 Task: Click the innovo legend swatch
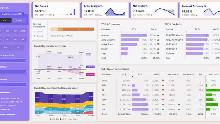pyautogui.click(x=66, y=119)
